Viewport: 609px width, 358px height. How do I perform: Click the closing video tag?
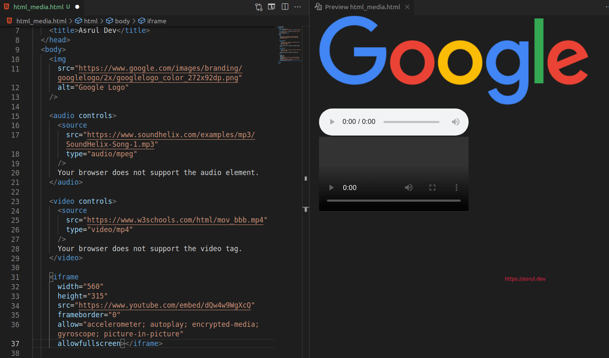click(66, 258)
